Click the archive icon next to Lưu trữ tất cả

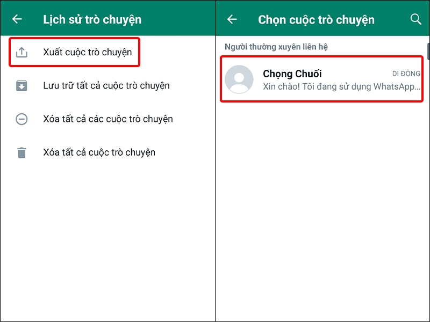22,85
